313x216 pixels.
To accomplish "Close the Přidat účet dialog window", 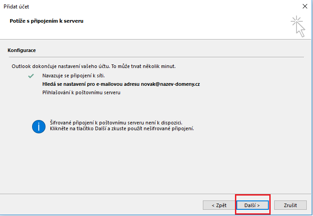I will click(305, 7).
